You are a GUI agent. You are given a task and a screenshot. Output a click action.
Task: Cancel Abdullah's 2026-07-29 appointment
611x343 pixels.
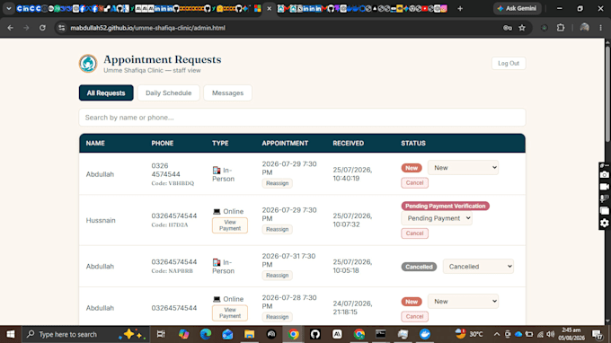coord(414,182)
